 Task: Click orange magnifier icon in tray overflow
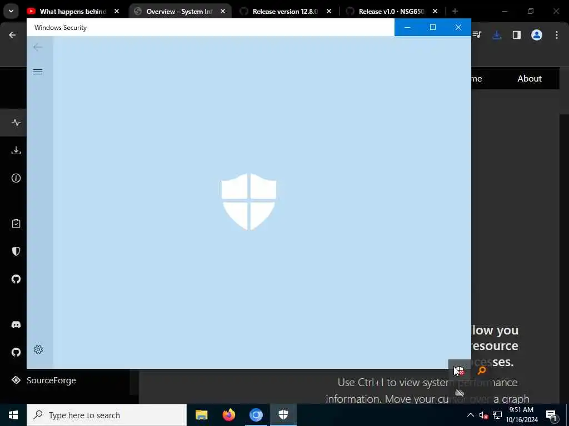[x=482, y=370]
